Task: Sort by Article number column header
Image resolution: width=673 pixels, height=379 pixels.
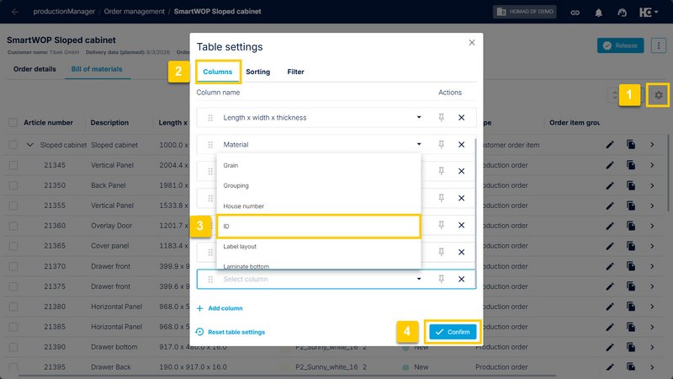Action: click(x=48, y=122)
